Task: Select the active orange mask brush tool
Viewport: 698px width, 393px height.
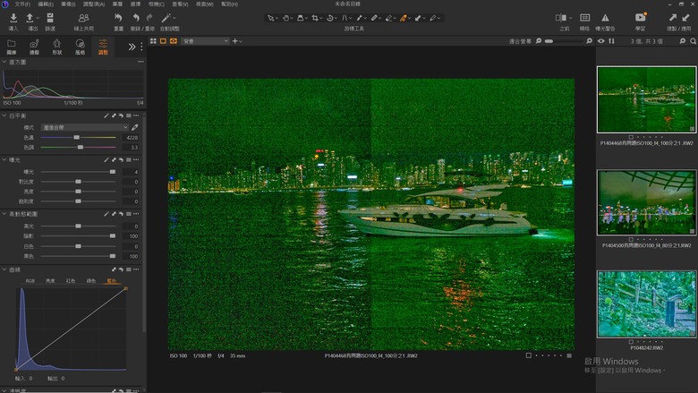Action: [404, 18]
